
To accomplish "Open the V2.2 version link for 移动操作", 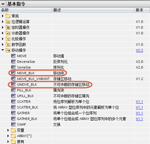I will [139, 50].
